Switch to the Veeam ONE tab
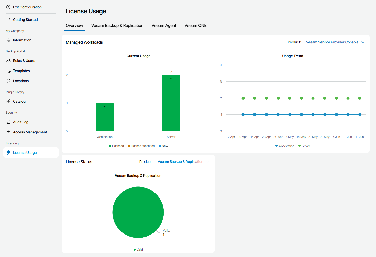The image size is (376, 257). click(195, 25)
